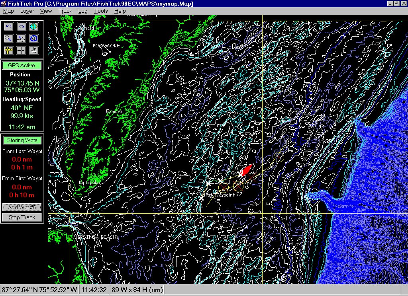Click the 99.9 kts speed value
408x296 pixels.
pyautogui.click(x=22, y=116)
